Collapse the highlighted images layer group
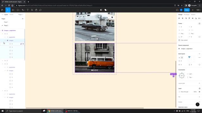The width and height of the screenshot is (202, 113). pyautogui.click(x=5, y=40)
